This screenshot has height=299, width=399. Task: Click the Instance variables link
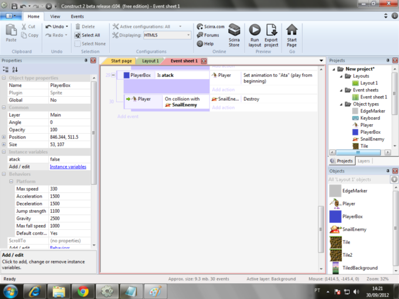68,167
